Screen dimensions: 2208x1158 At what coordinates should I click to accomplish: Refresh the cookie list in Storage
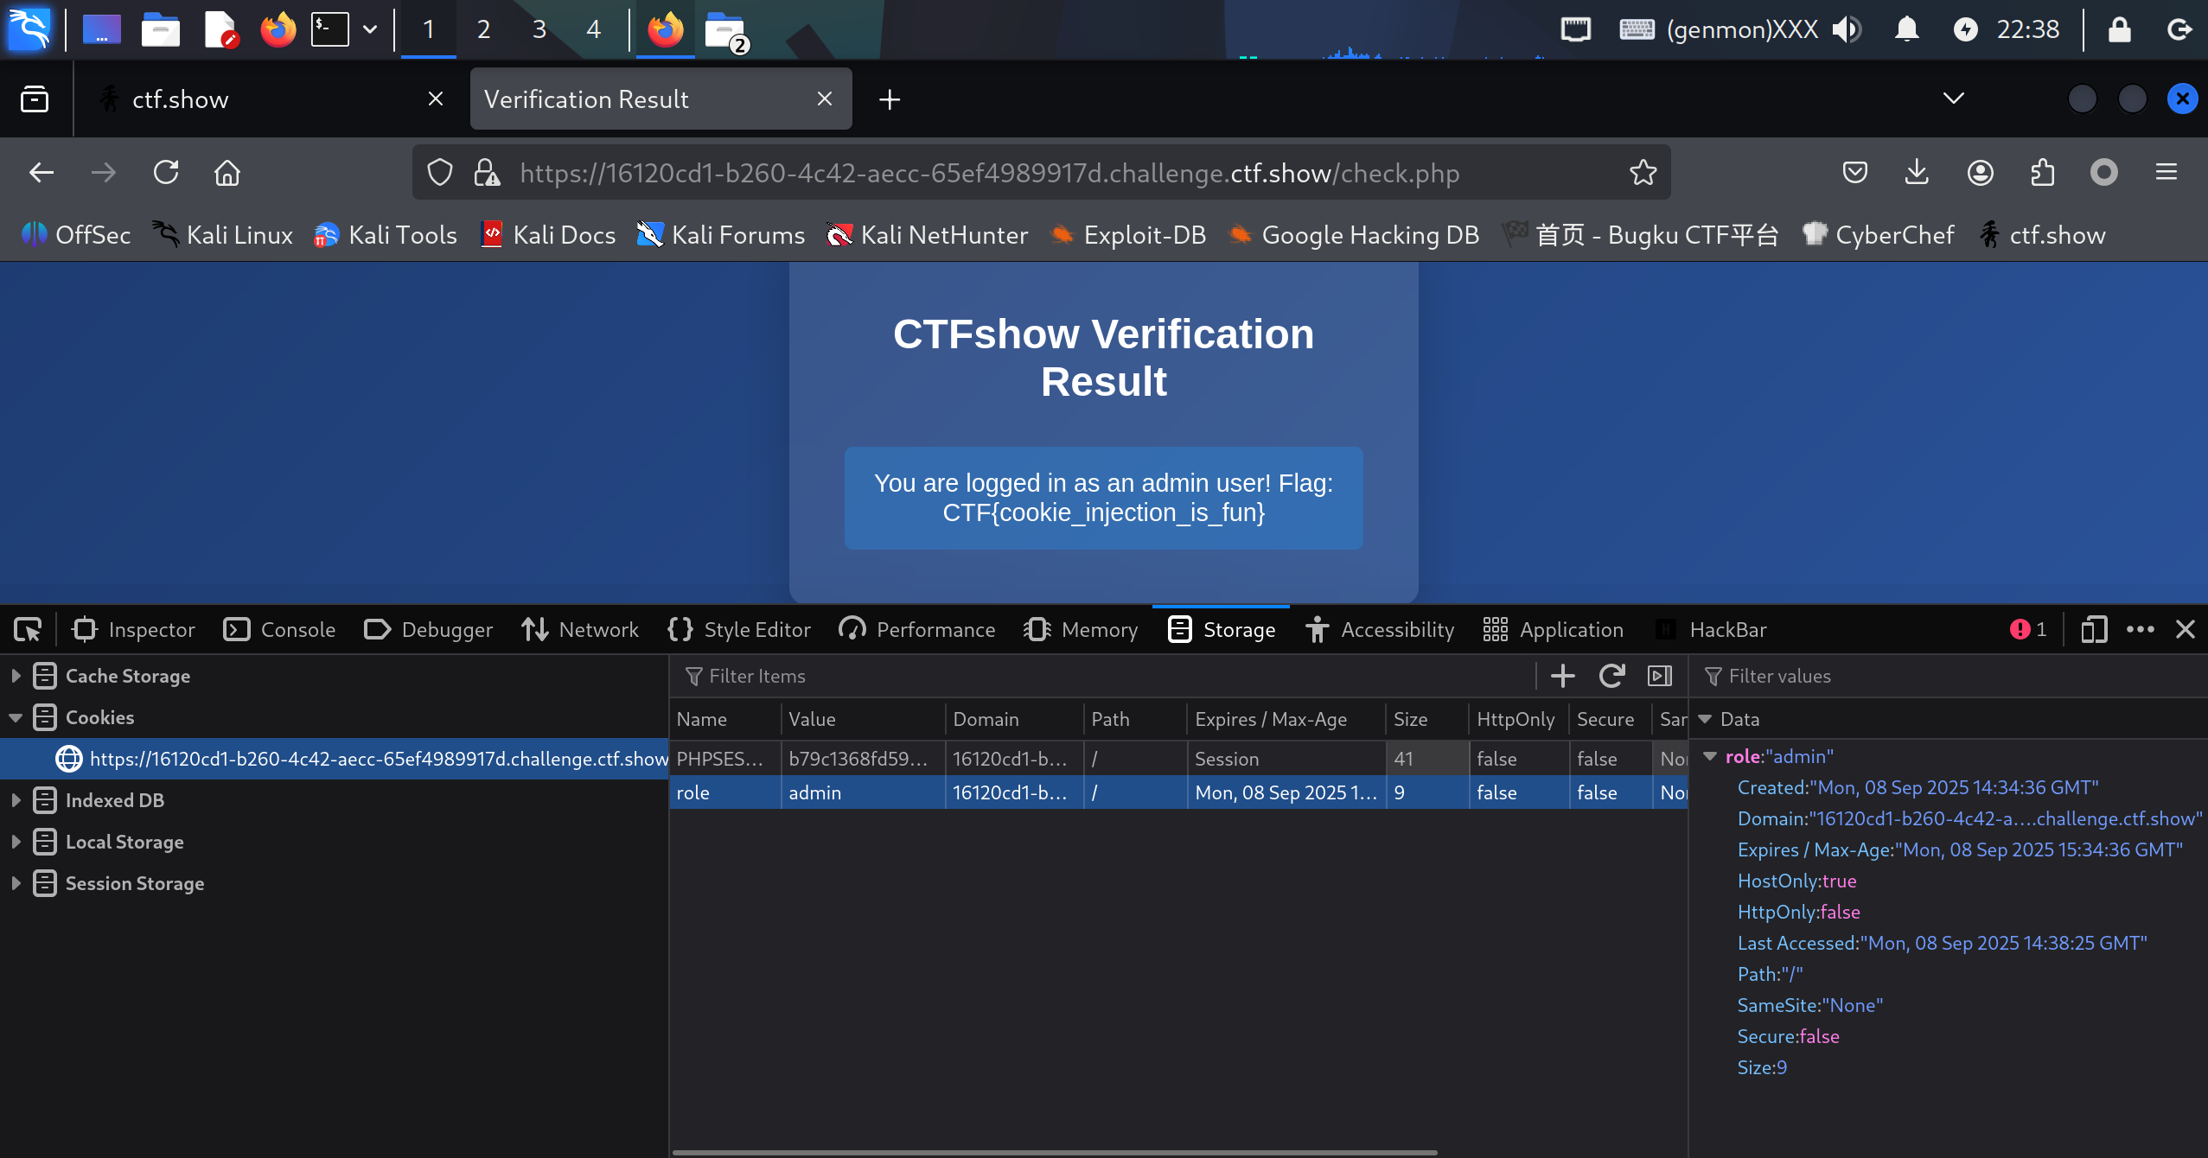(1611, 676)
